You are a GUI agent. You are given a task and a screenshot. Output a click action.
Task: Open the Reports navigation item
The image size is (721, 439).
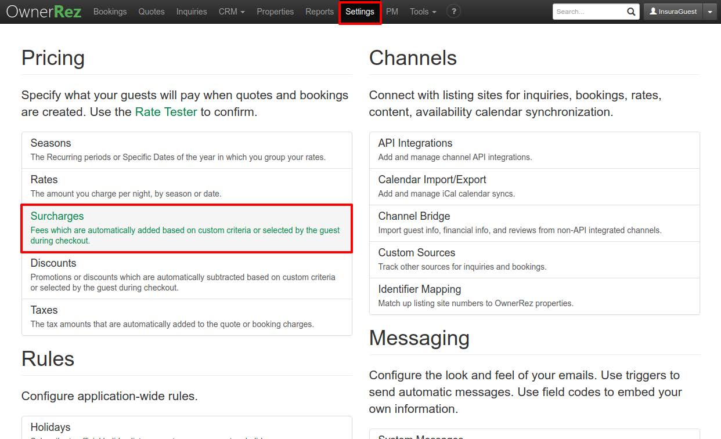tap(319, 12)
